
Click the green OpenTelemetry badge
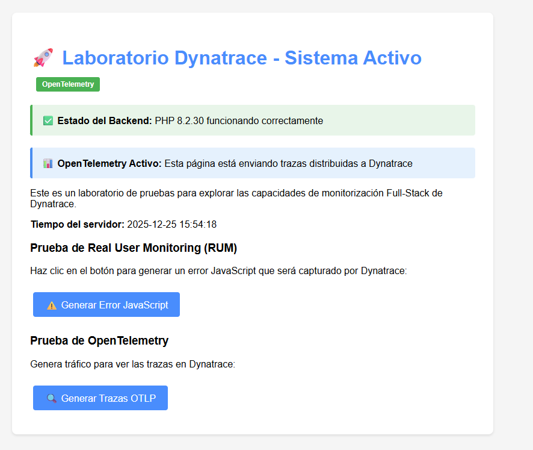[x=68, y=84]
